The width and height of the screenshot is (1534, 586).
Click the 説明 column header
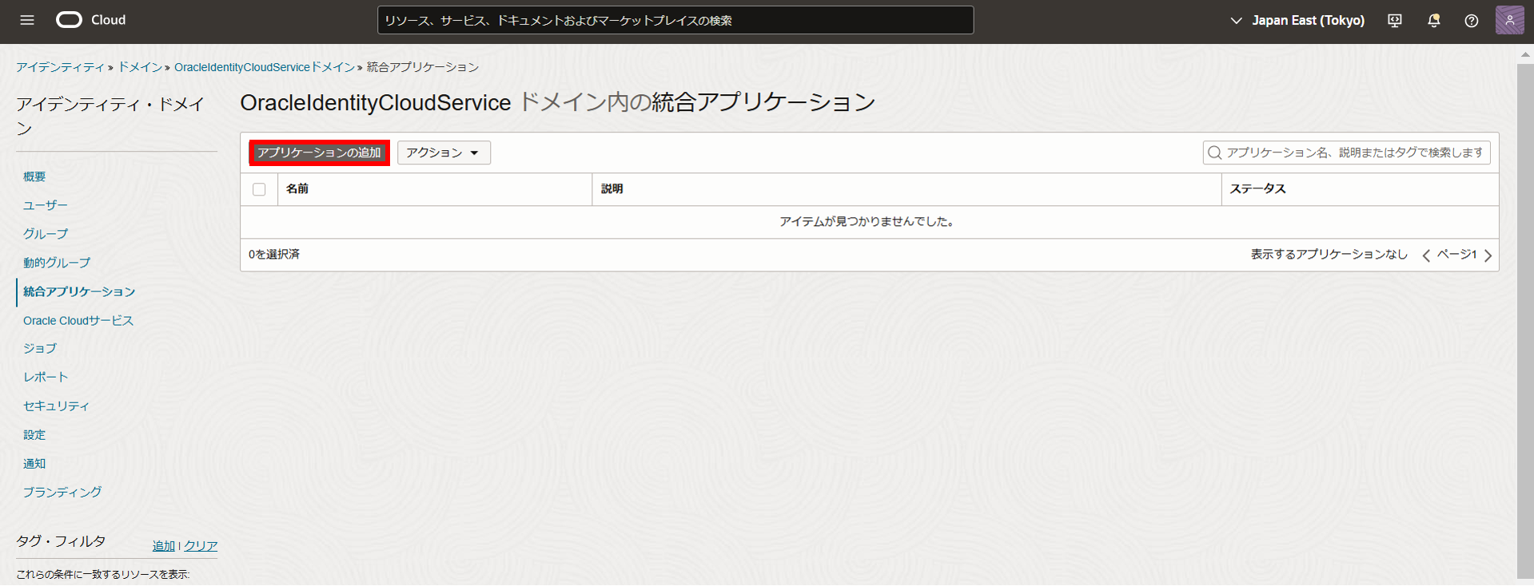tap(612, 189)
